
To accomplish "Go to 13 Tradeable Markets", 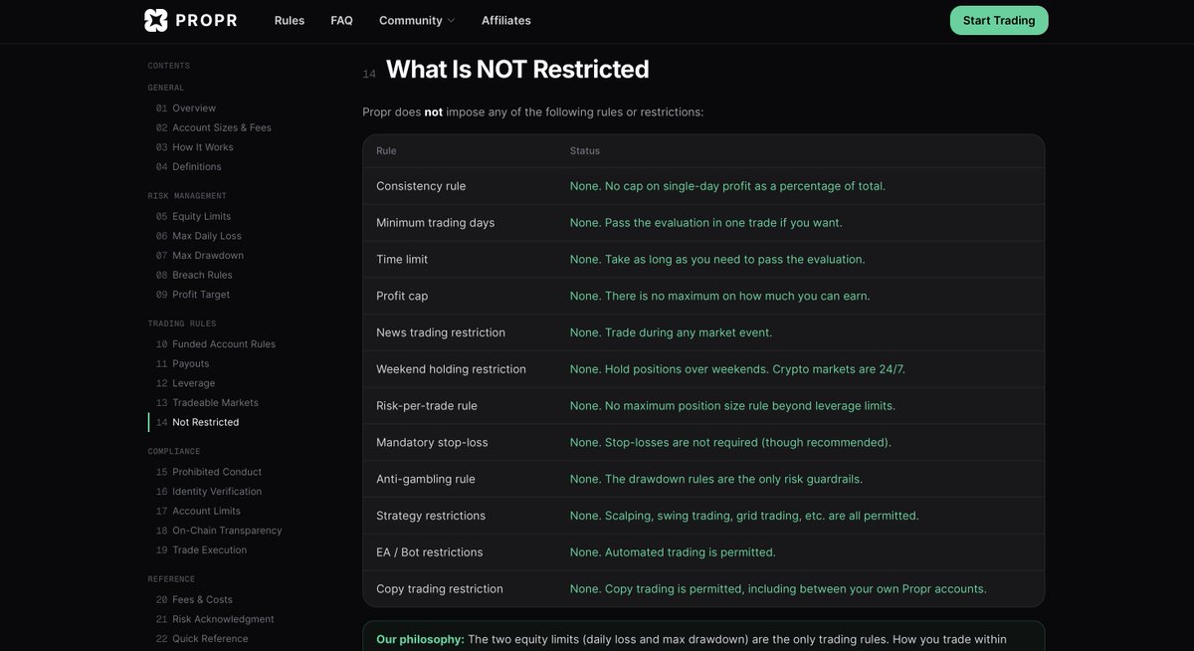I will pyautogui.click(x=207, y=402).
